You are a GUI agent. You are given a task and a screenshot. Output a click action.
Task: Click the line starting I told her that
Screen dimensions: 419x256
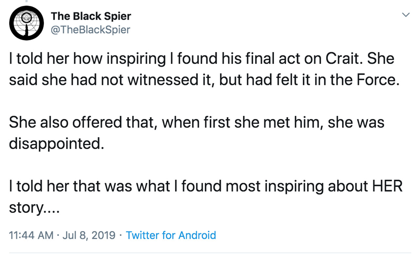205,187
